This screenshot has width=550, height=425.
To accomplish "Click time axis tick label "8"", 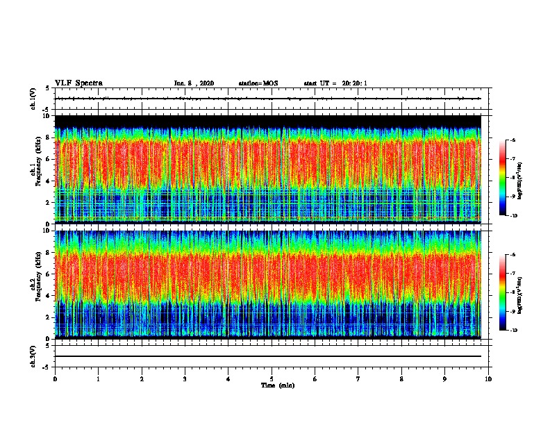I will [401, 378].
